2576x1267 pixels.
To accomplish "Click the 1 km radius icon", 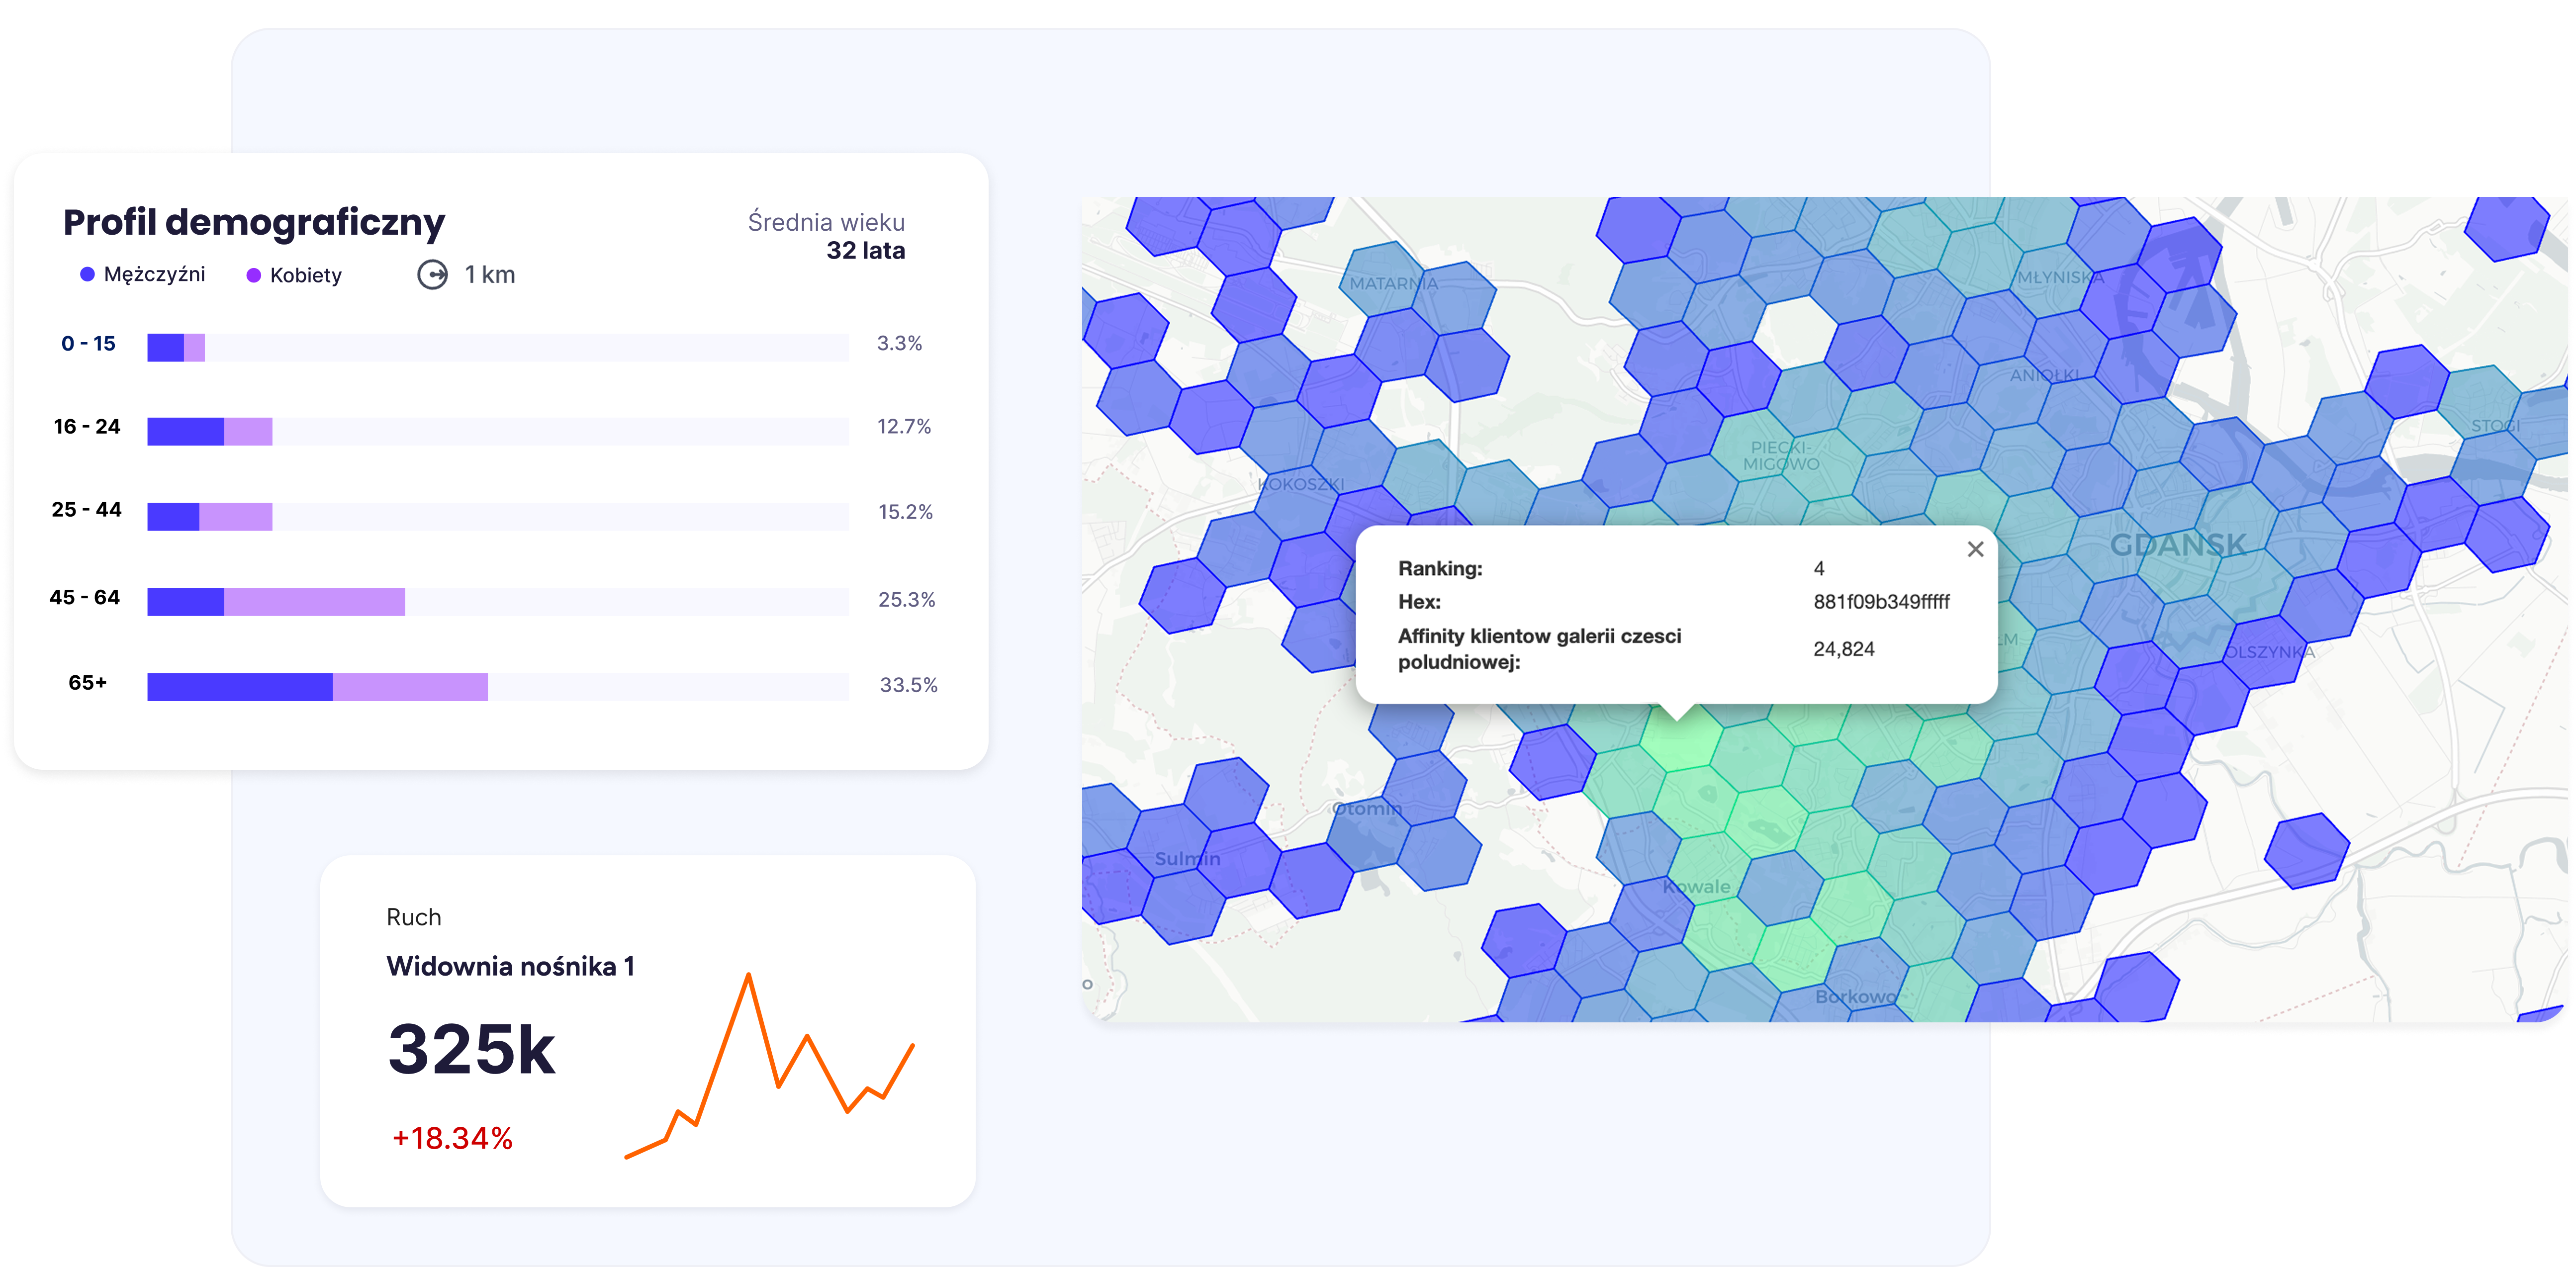I will 432,275.
